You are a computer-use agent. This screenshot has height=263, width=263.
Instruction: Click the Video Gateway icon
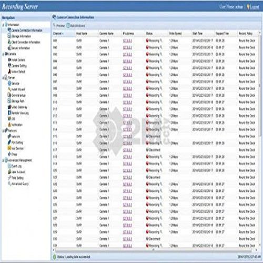[x=9, y=107]
